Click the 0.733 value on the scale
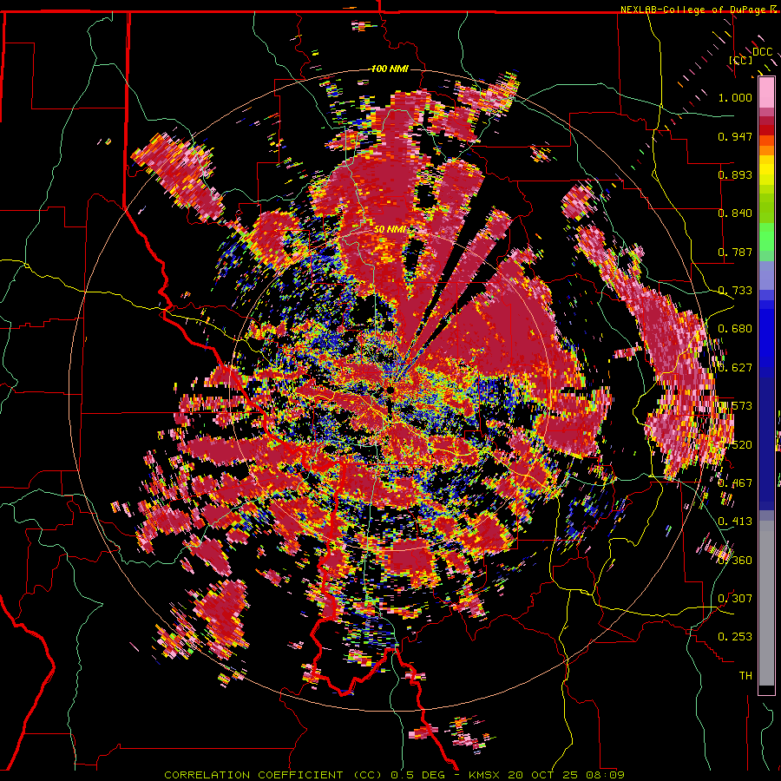 pyautogui.click(x=735, y=291)
